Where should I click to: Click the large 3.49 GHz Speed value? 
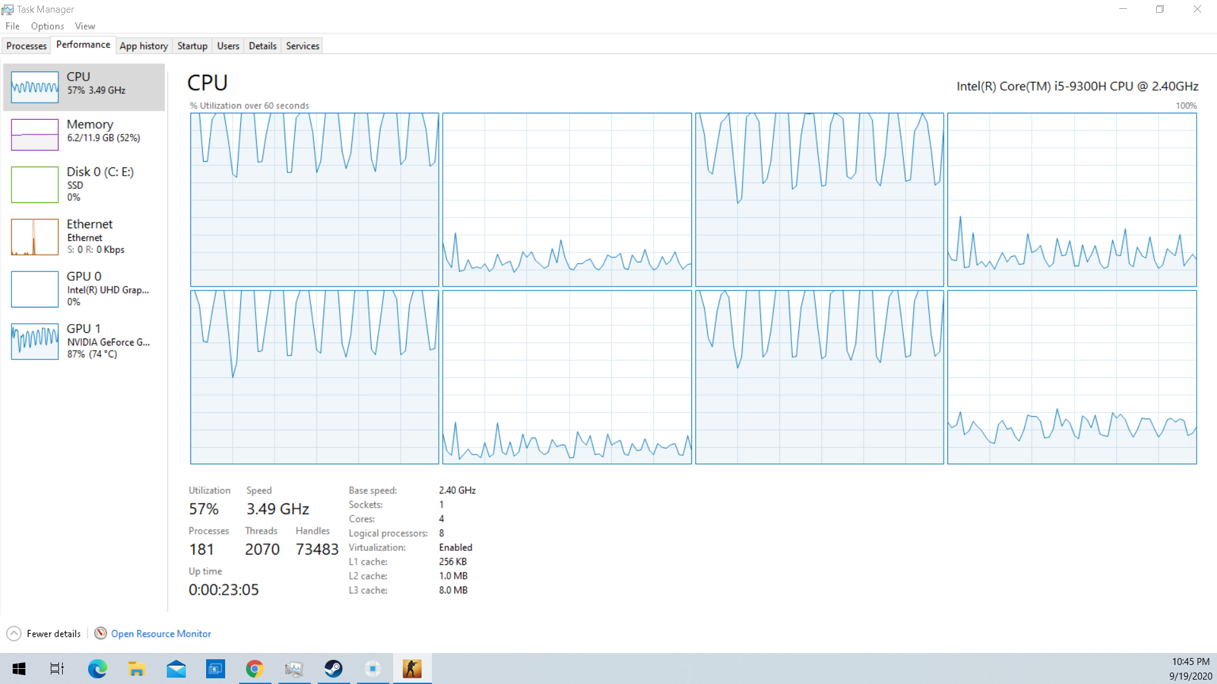278,509
